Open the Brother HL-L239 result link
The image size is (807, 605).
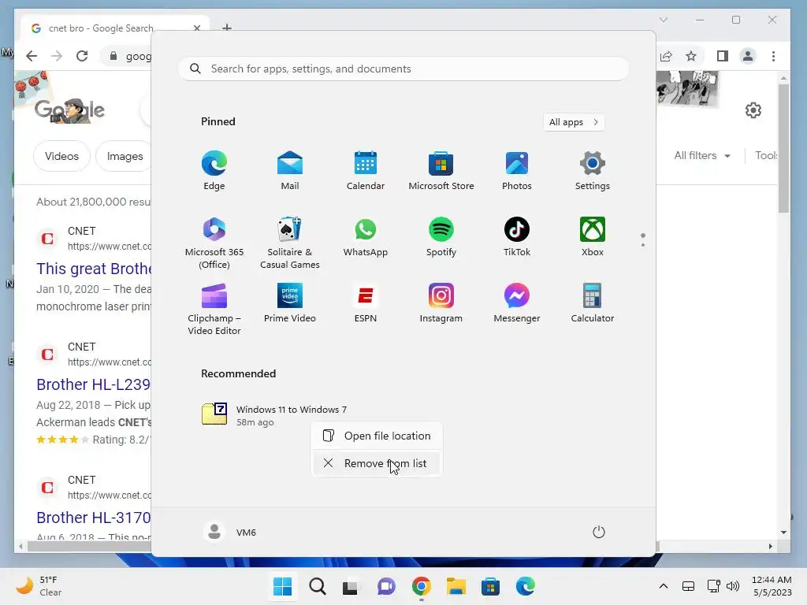(x=94, y=384)
